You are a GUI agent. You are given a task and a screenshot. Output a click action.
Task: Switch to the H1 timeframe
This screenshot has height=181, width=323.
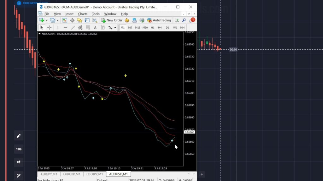click(152, 28)
